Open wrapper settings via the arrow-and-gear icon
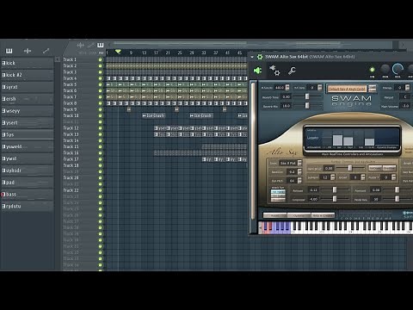Viewport: 413px width, 310px height. (x=274, y=71)
